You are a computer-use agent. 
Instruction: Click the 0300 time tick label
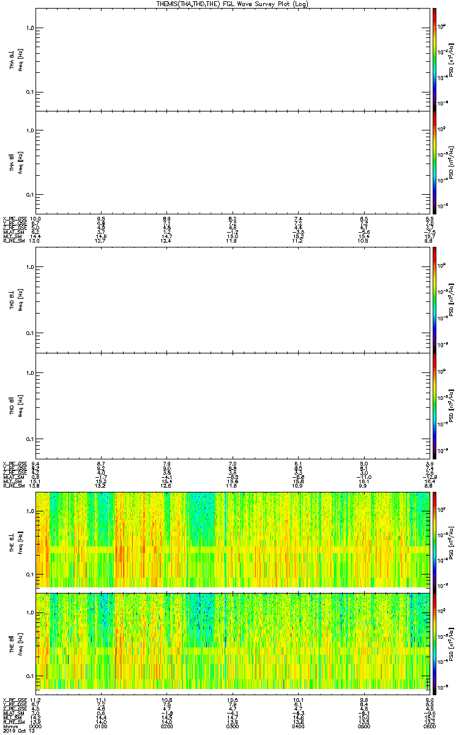(233, 726)
